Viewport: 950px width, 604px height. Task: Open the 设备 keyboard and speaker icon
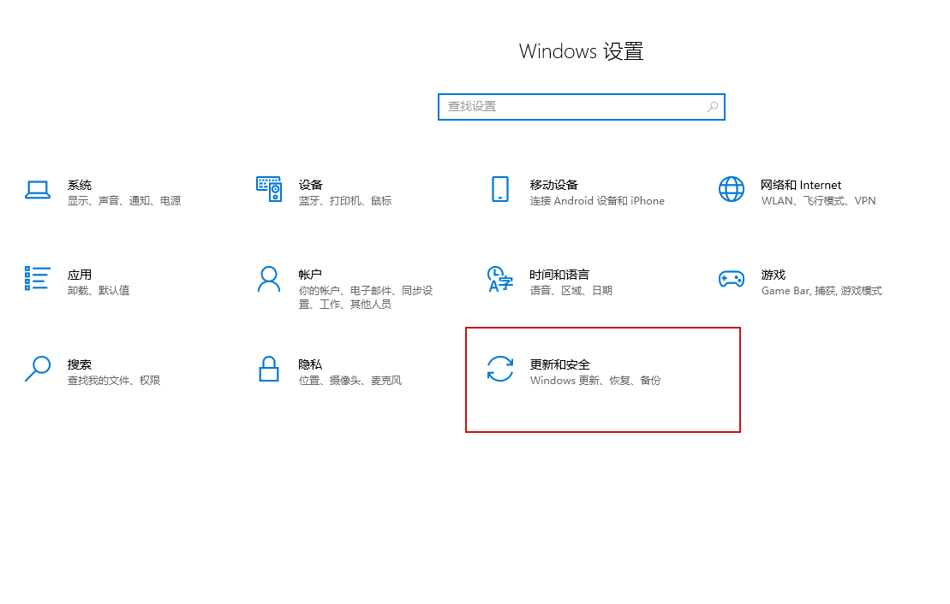click(269, 189)
